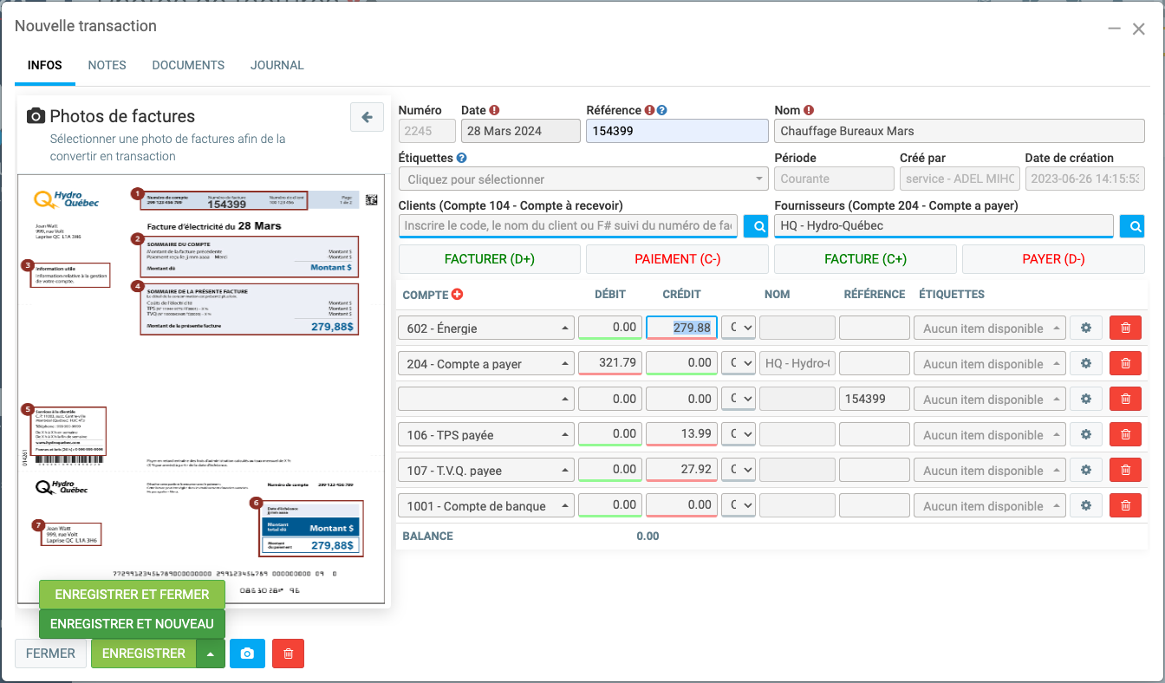Open gear settings for 602 - Énergie row
This screenshot has height=683, width=1165.
coord(1085,328)
